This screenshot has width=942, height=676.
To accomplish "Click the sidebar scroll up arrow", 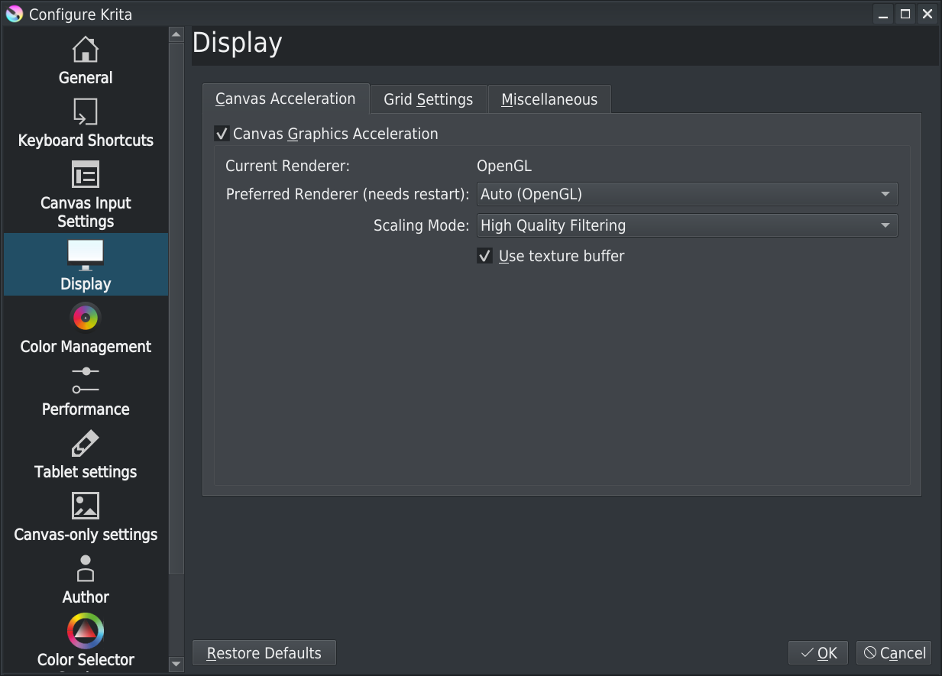I will click(x=176, y=35).
